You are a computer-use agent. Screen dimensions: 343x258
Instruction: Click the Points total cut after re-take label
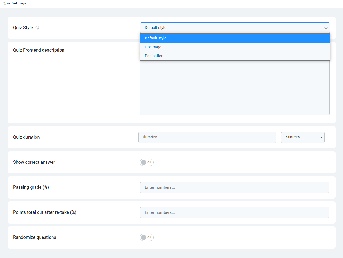(x=45, y=212)
